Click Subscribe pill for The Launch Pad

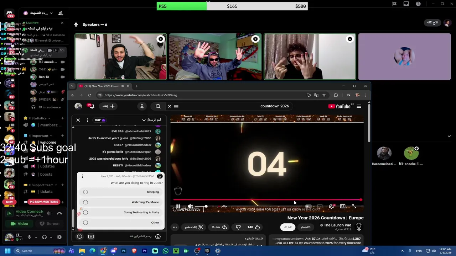[x=287, y=227]
